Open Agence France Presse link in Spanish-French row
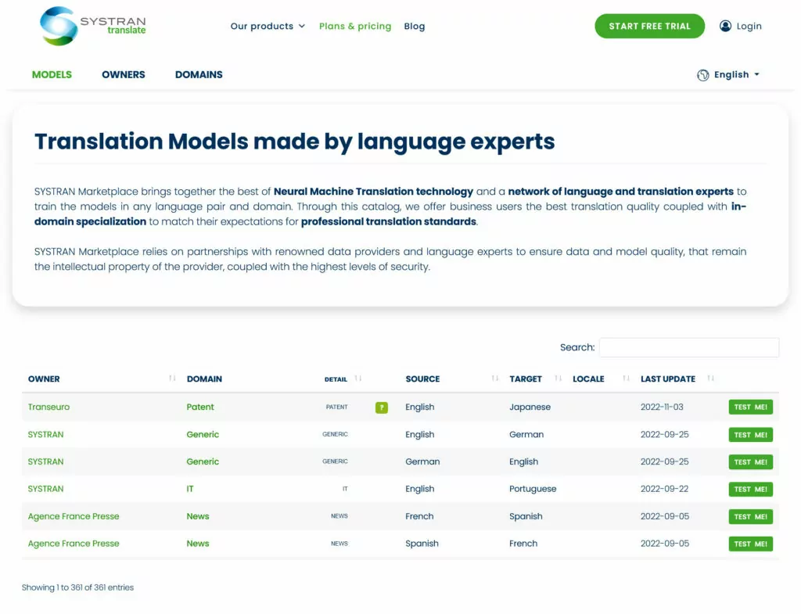This screenshot has height=614, width=801. click(x=74, y=544)
